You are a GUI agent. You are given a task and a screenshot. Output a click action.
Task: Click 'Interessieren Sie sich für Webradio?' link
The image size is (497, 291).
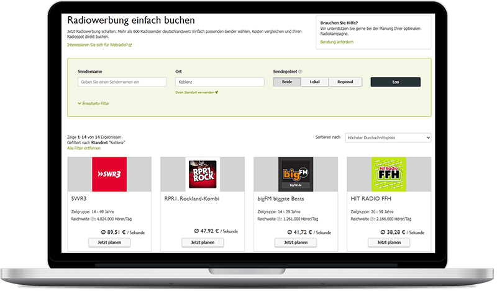click(x=99, y=45)
